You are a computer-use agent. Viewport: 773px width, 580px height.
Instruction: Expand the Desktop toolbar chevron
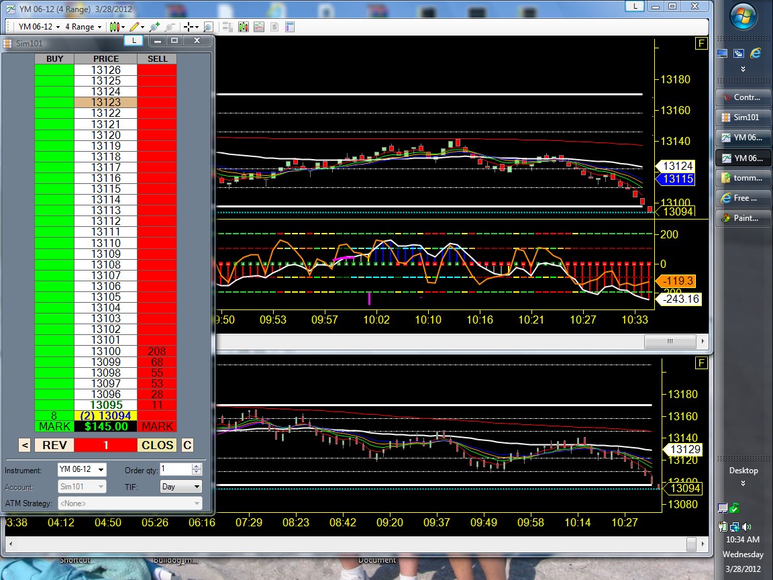point(743,483)
